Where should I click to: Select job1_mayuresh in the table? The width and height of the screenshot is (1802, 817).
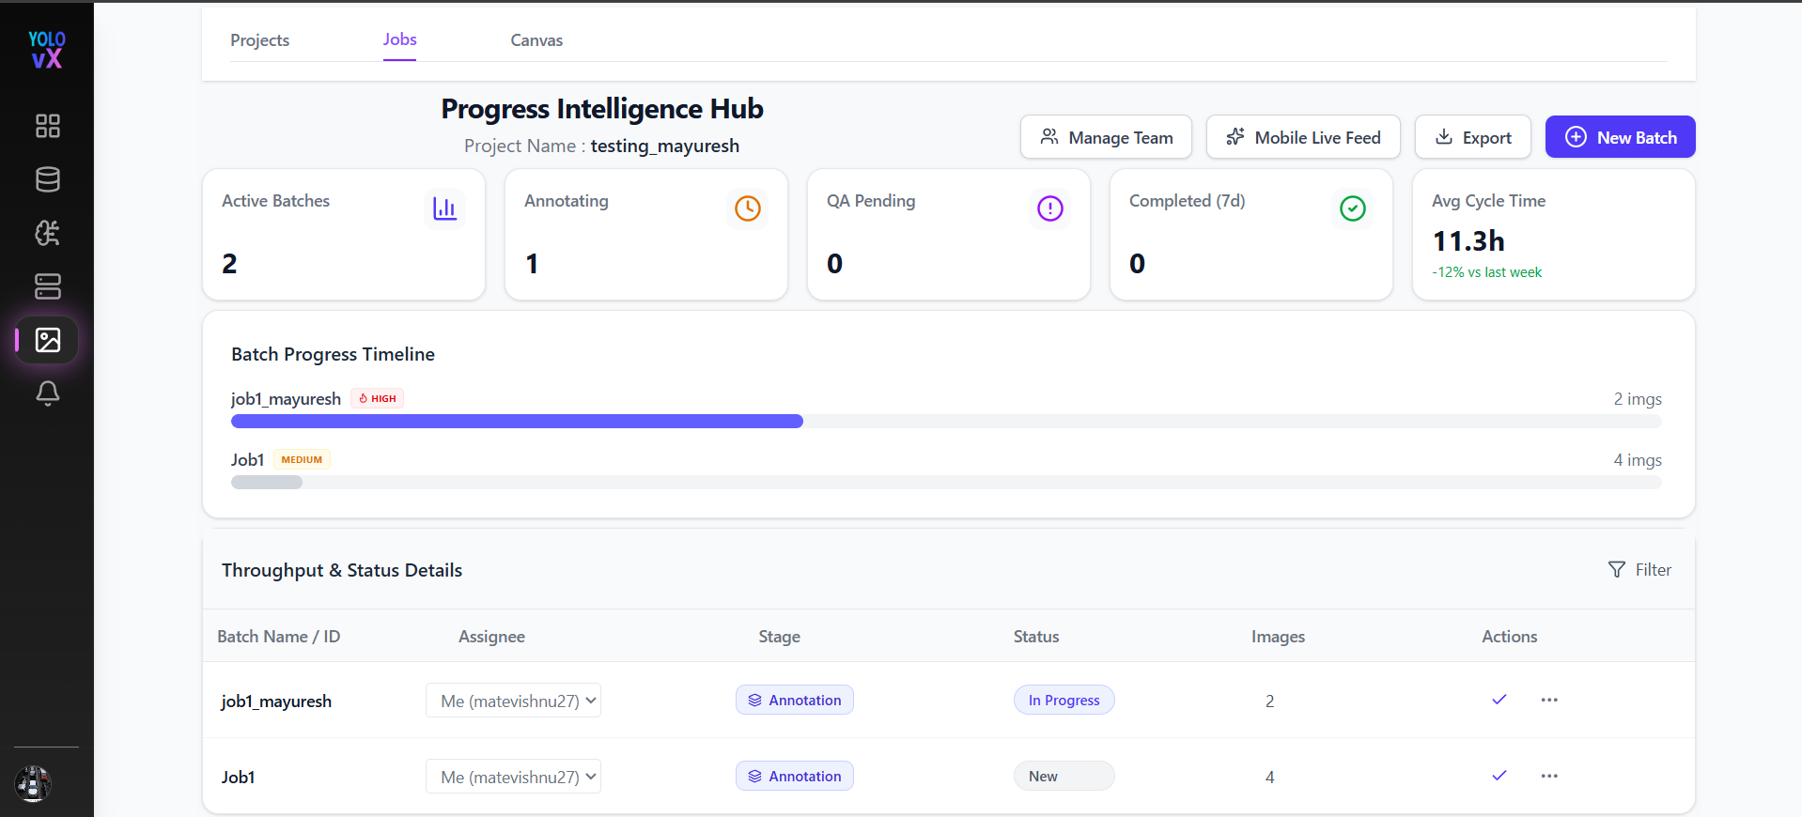click(x=276, y=701)
